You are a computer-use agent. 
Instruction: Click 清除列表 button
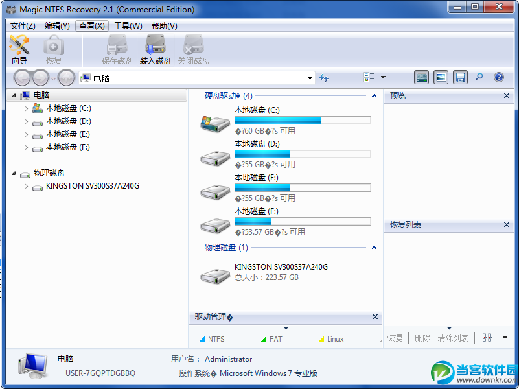point(453,338)
